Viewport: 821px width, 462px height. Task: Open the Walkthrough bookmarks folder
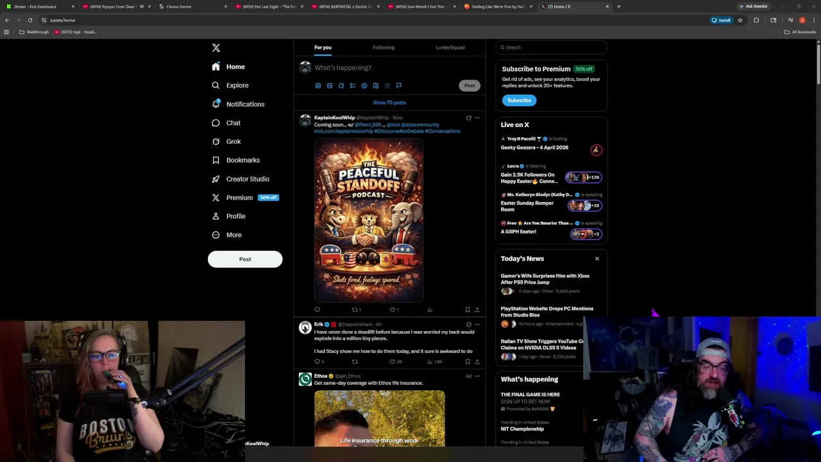click(35, 32)
